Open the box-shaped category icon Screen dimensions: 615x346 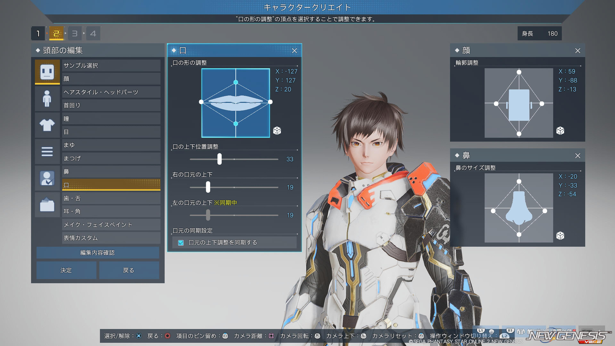47,205
